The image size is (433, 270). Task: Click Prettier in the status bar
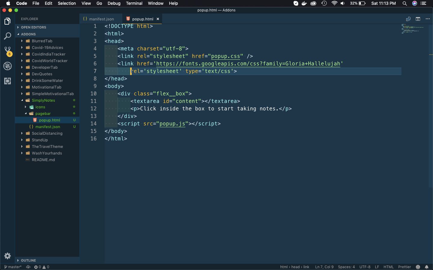tap(404, 267)
